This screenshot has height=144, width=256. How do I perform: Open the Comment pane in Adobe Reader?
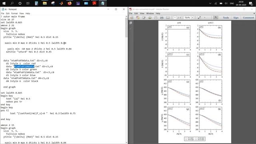click(x=248, y=18)
